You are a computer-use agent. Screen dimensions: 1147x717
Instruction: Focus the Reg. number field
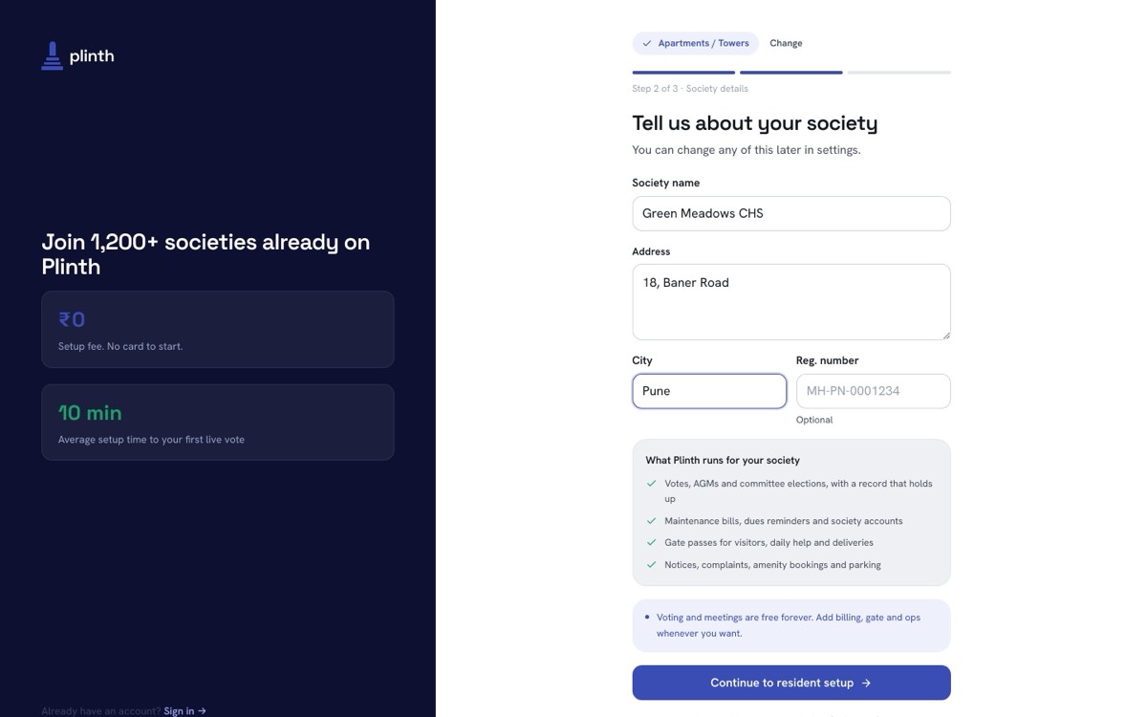(x=874, y=391)
